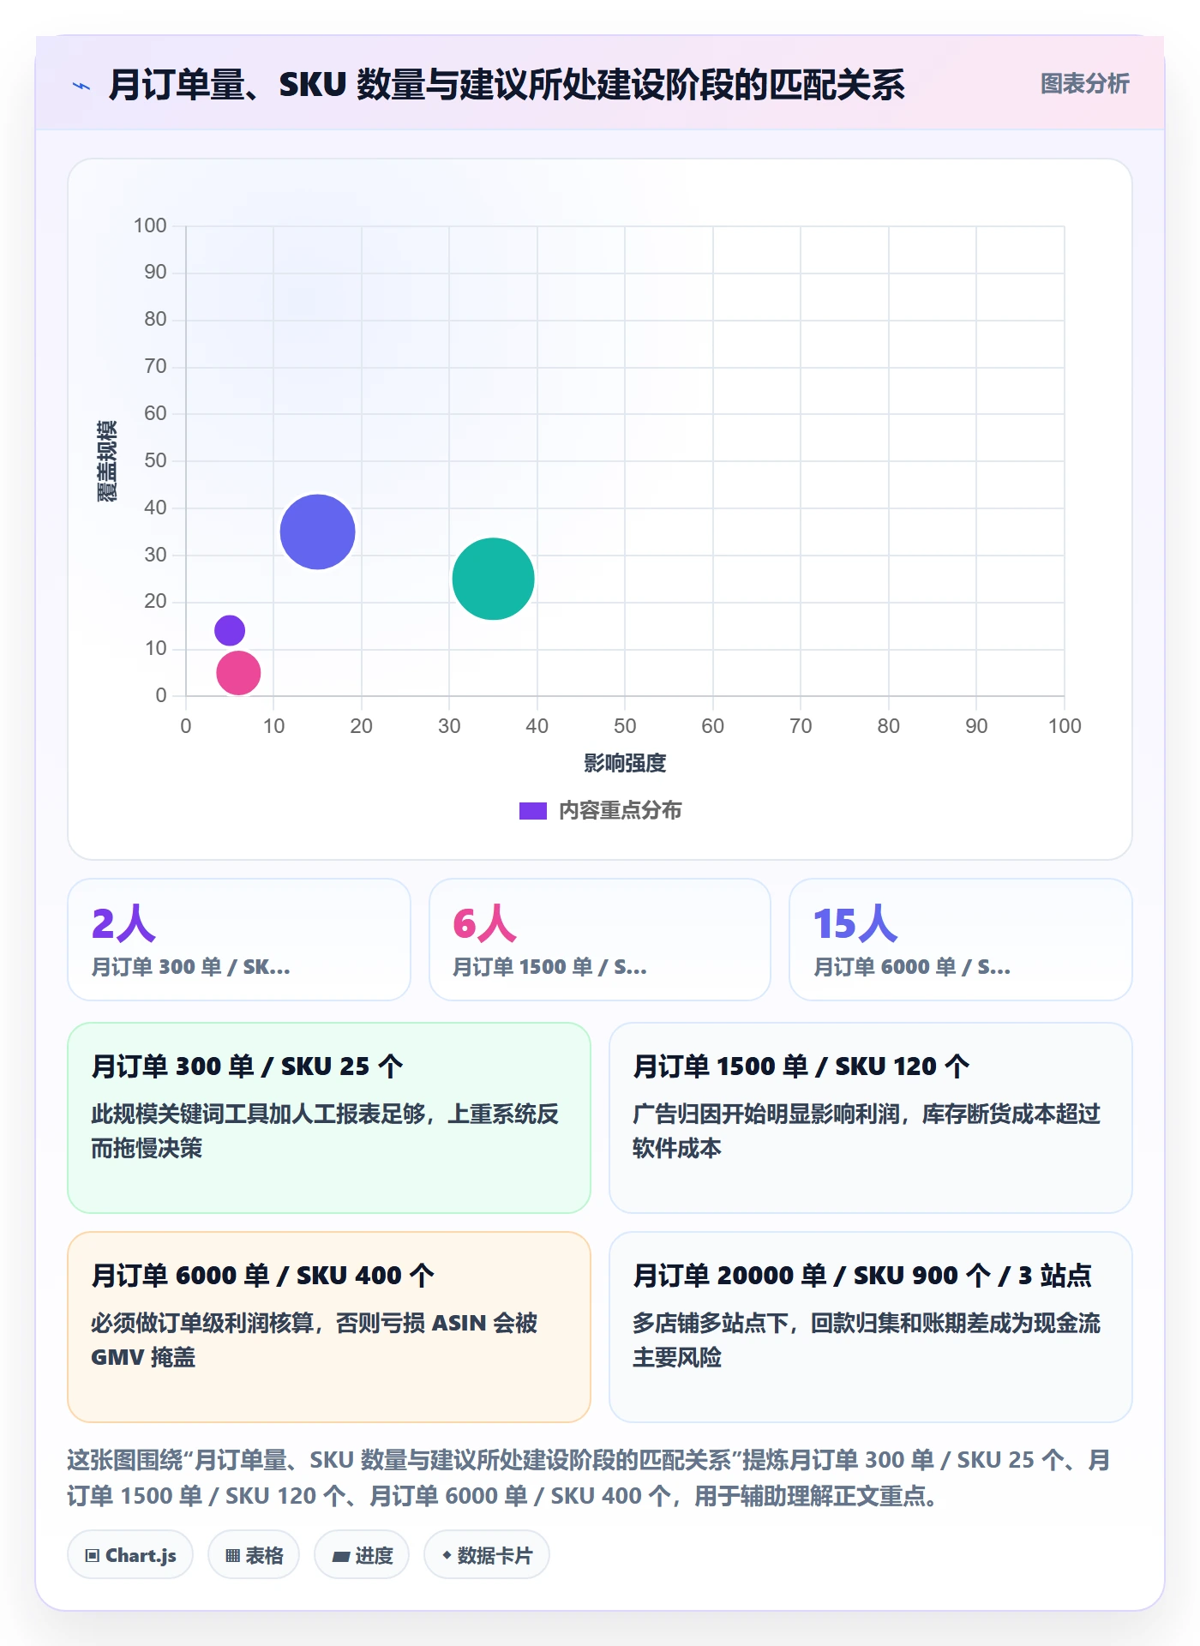This screenshot has width=1200, height=1646.
Task: Click the 月订单 300 单 / SK… subtitle
Action: [191, 967]
